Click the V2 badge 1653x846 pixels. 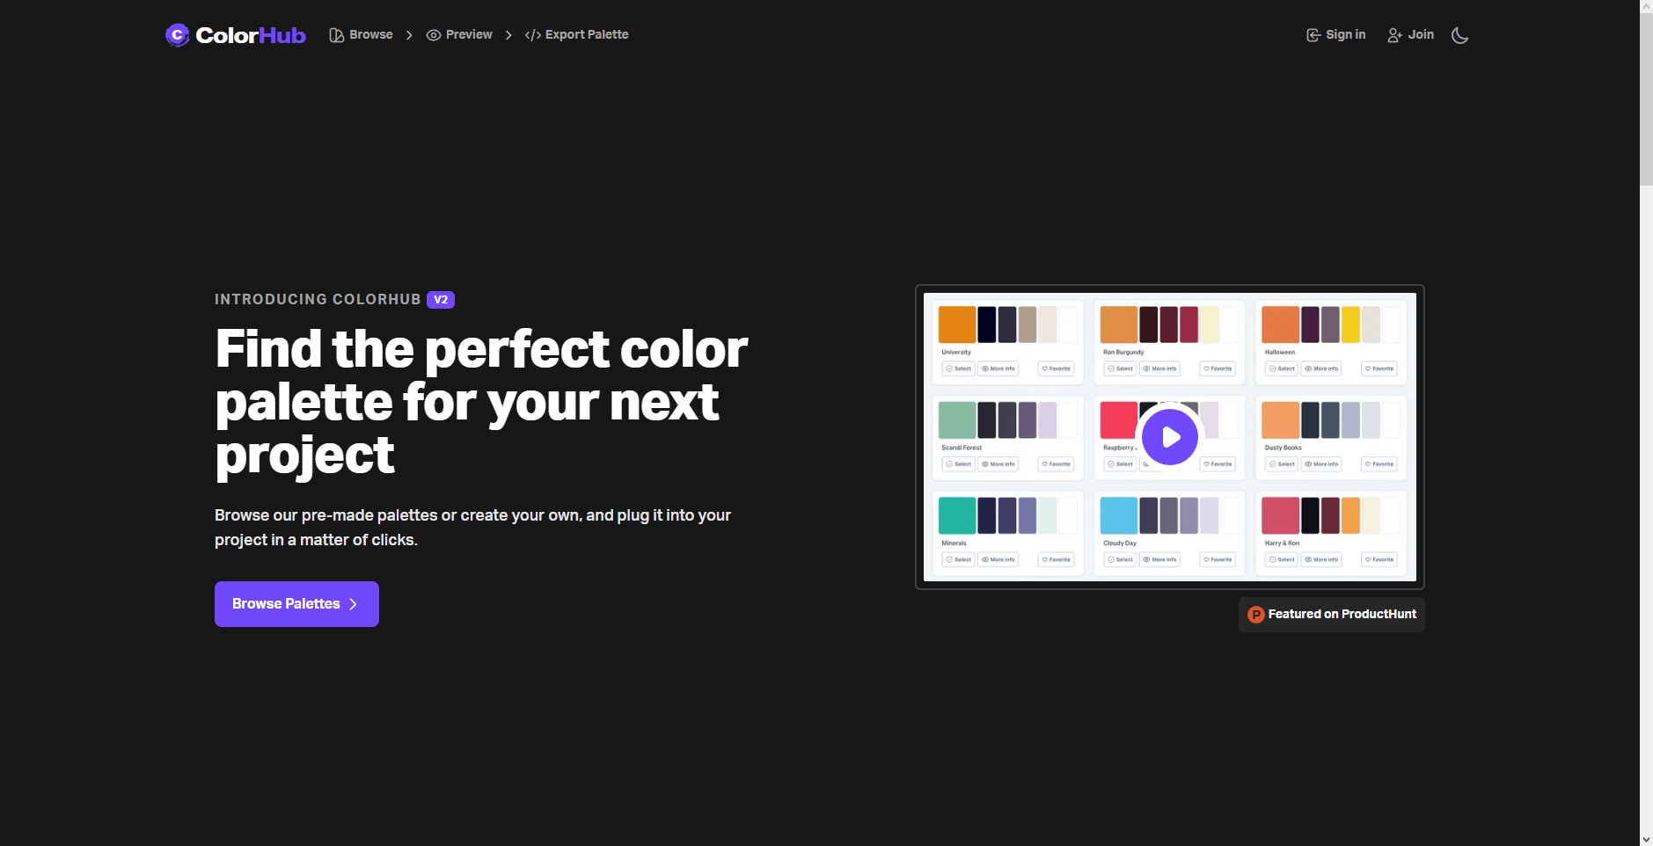(441, 300)
